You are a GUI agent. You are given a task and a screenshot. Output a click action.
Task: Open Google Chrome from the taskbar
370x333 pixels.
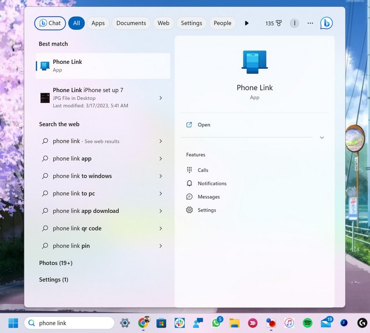[x=143, y=323]
